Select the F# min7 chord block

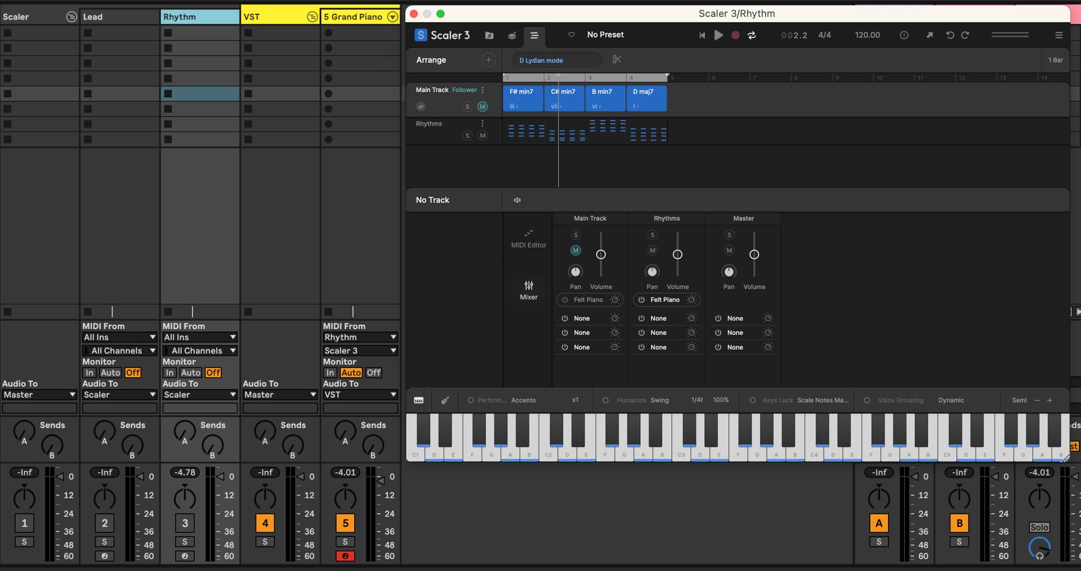coord(523,98)
